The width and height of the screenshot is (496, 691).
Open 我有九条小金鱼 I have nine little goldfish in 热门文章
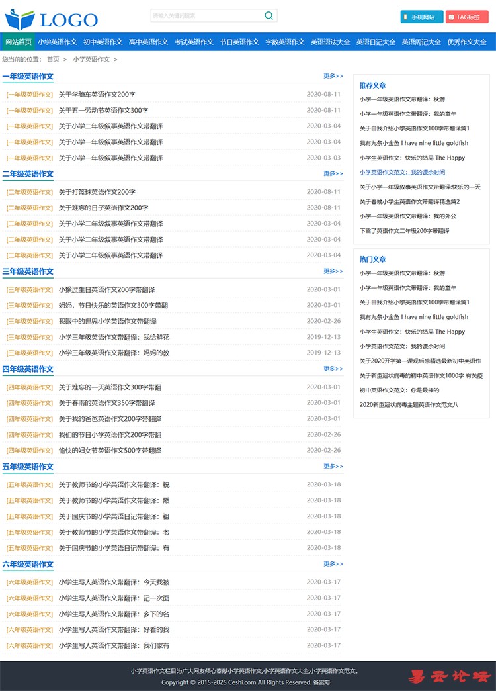click(x=413, y=317)
